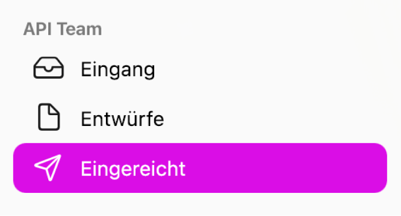
Task: Click the Eingereicht text label
Action: [133, 169]
